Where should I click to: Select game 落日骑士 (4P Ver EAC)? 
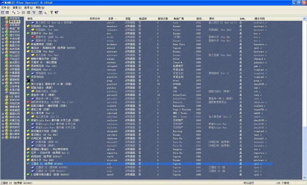[x=149, y=135]
